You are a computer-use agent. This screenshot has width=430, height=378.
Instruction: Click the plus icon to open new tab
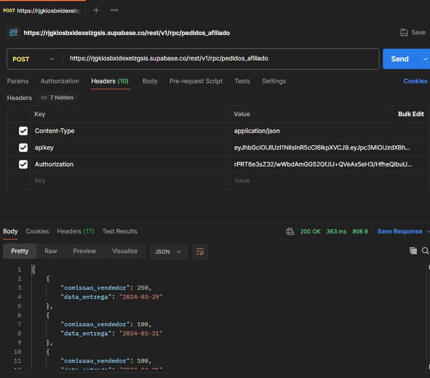click(96, 10)
